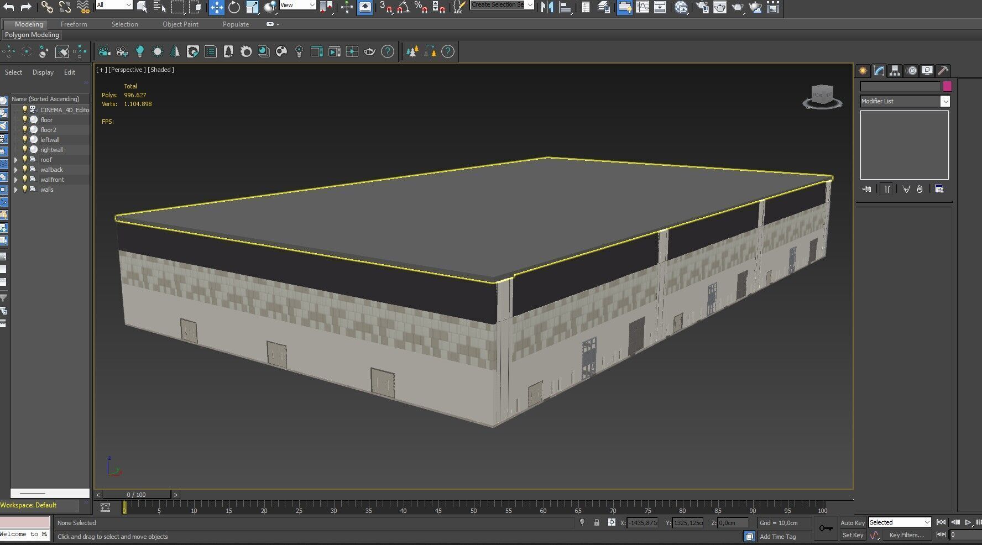Open Scene Explorer Edit menu
Image resolution: width=982 pixels, height=545 pixels.
(70, 72)
